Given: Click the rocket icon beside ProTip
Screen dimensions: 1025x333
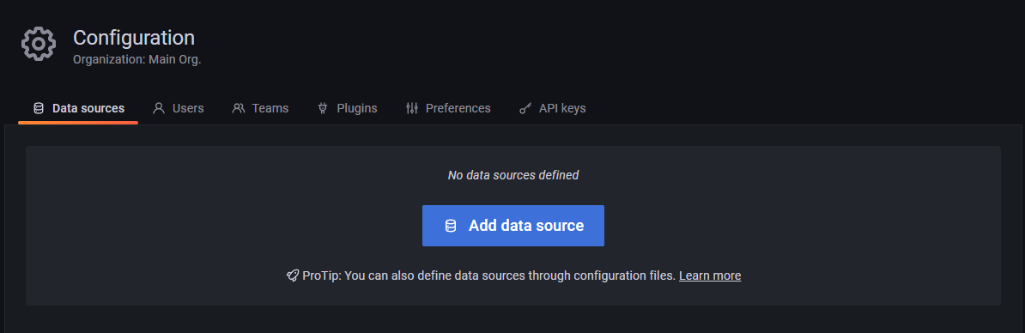Looking at the screenshot, I should coord(293,275).
